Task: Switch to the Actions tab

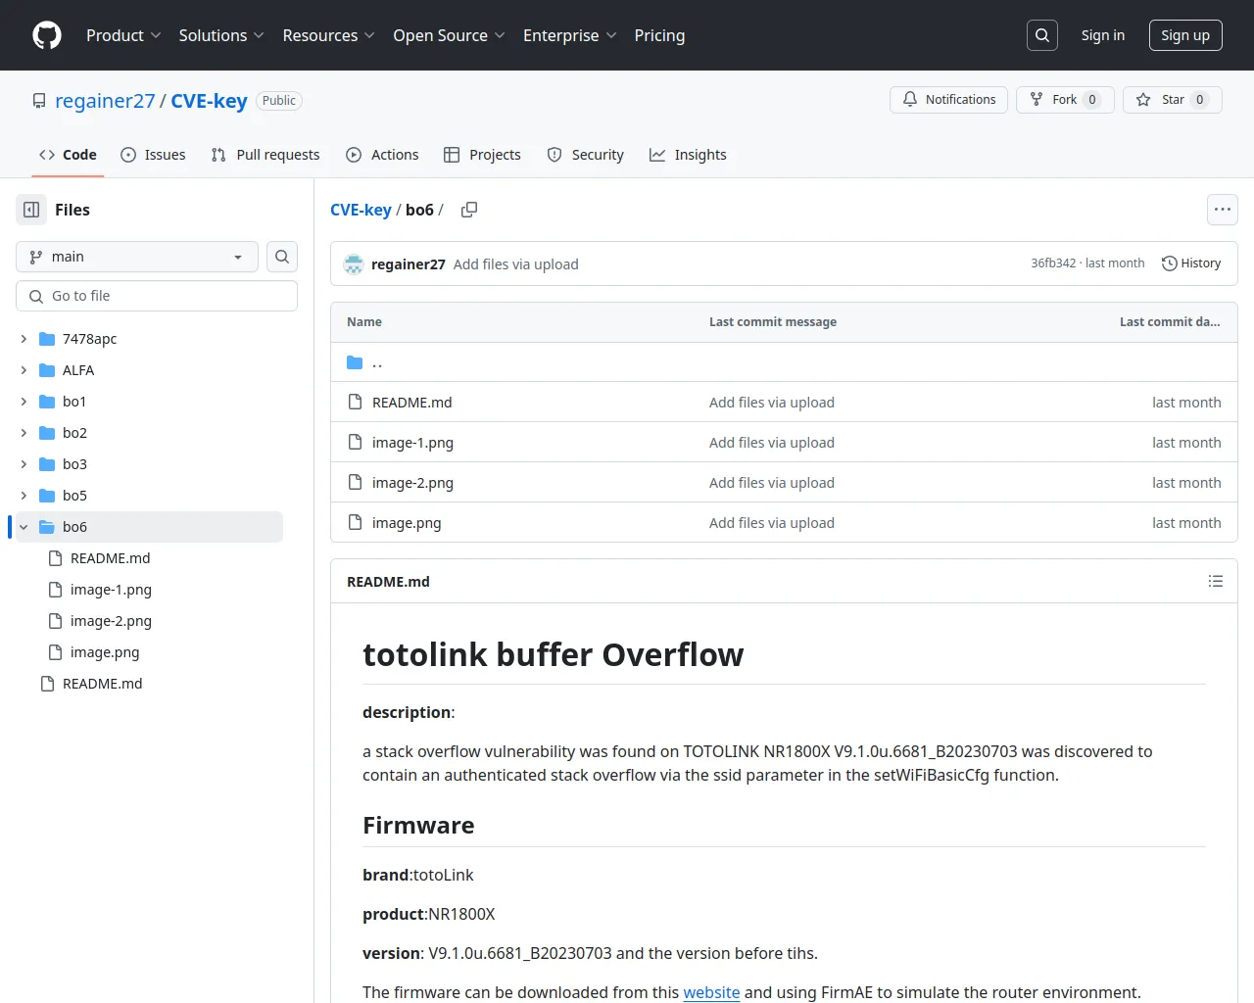Action: (x=382, y=155)
